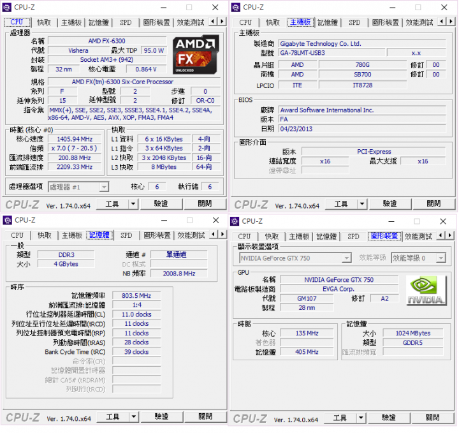
Task: Click the 8 MBytes L3 cache value
Action: pos(164,167)
